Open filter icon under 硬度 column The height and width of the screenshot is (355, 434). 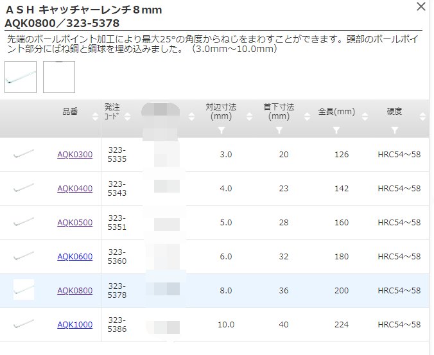click(394, 130)
